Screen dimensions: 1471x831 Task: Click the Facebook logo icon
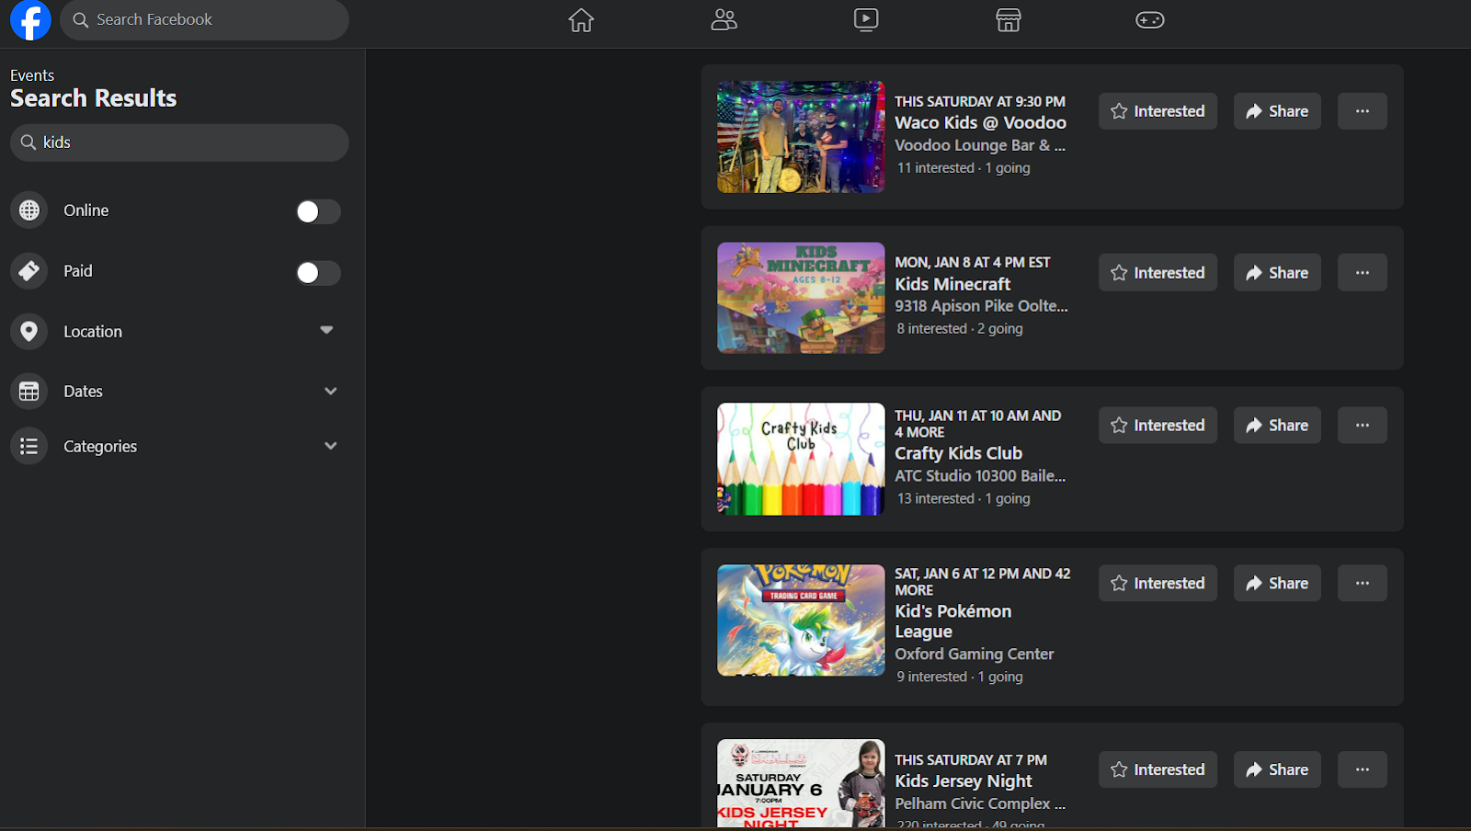point(30,20)
